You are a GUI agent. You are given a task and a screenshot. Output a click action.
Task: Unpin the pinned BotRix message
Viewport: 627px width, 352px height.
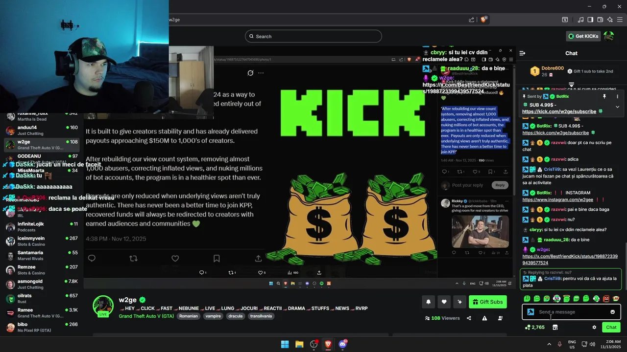tap(604, 96)
